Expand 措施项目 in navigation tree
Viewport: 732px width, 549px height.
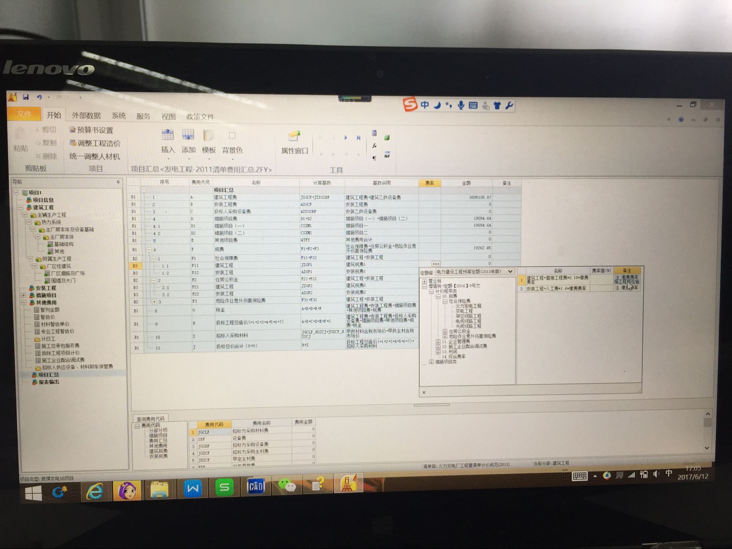tap(23, 295)
